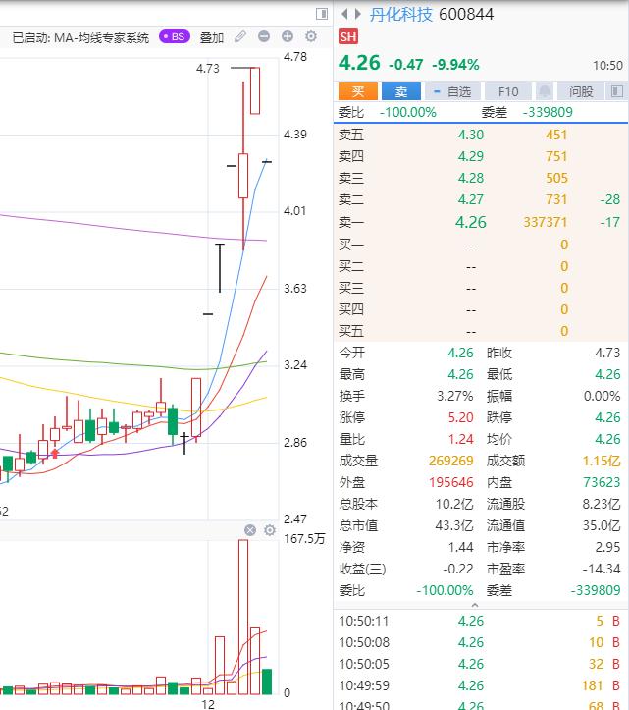Click the pencil drawing tool icon

pos(240,37)
